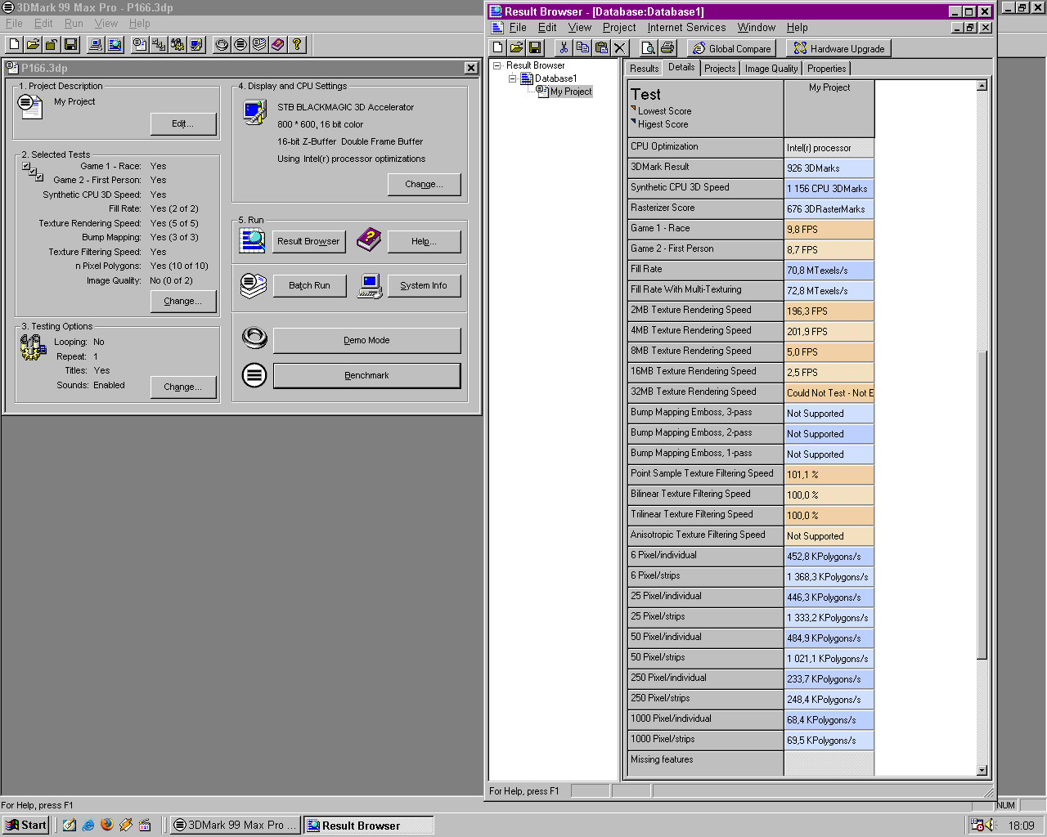Click the Rasterizer Score row label

[x=705, y=208]
